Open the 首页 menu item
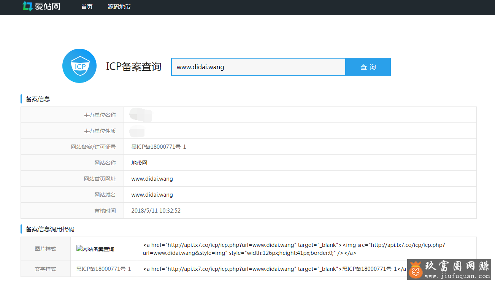 click(87, 7)
